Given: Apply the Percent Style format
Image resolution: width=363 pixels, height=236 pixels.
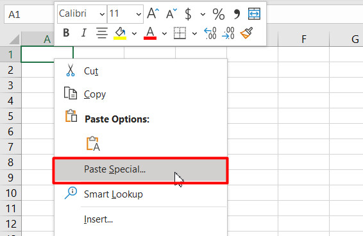Looking at the screenshot, I should pos(219,14).
